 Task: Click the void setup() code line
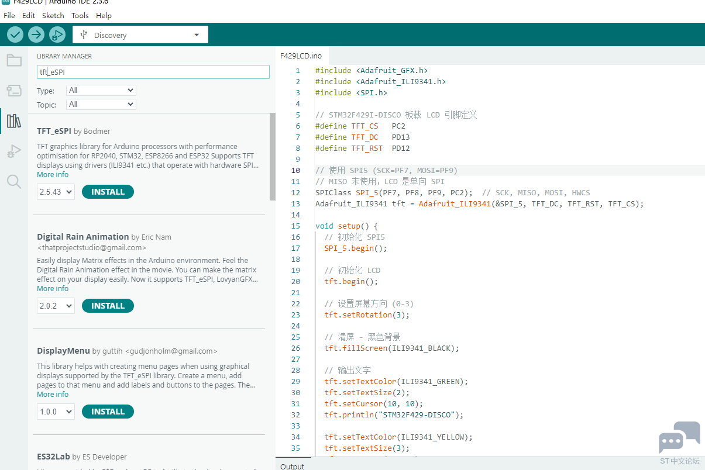tap(346, 226)
